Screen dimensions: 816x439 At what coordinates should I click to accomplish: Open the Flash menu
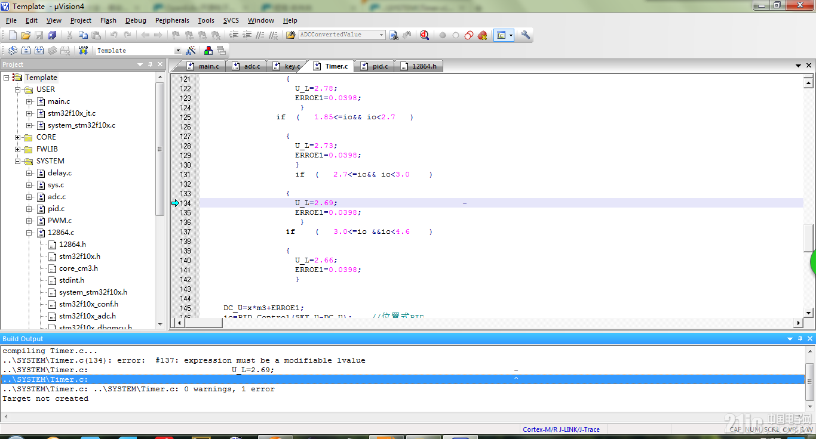108,20
